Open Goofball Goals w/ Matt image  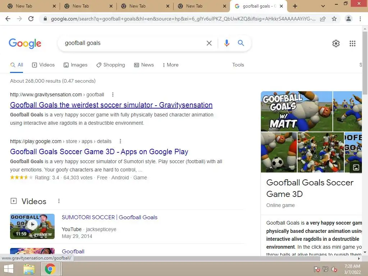(x=296, y=111)
